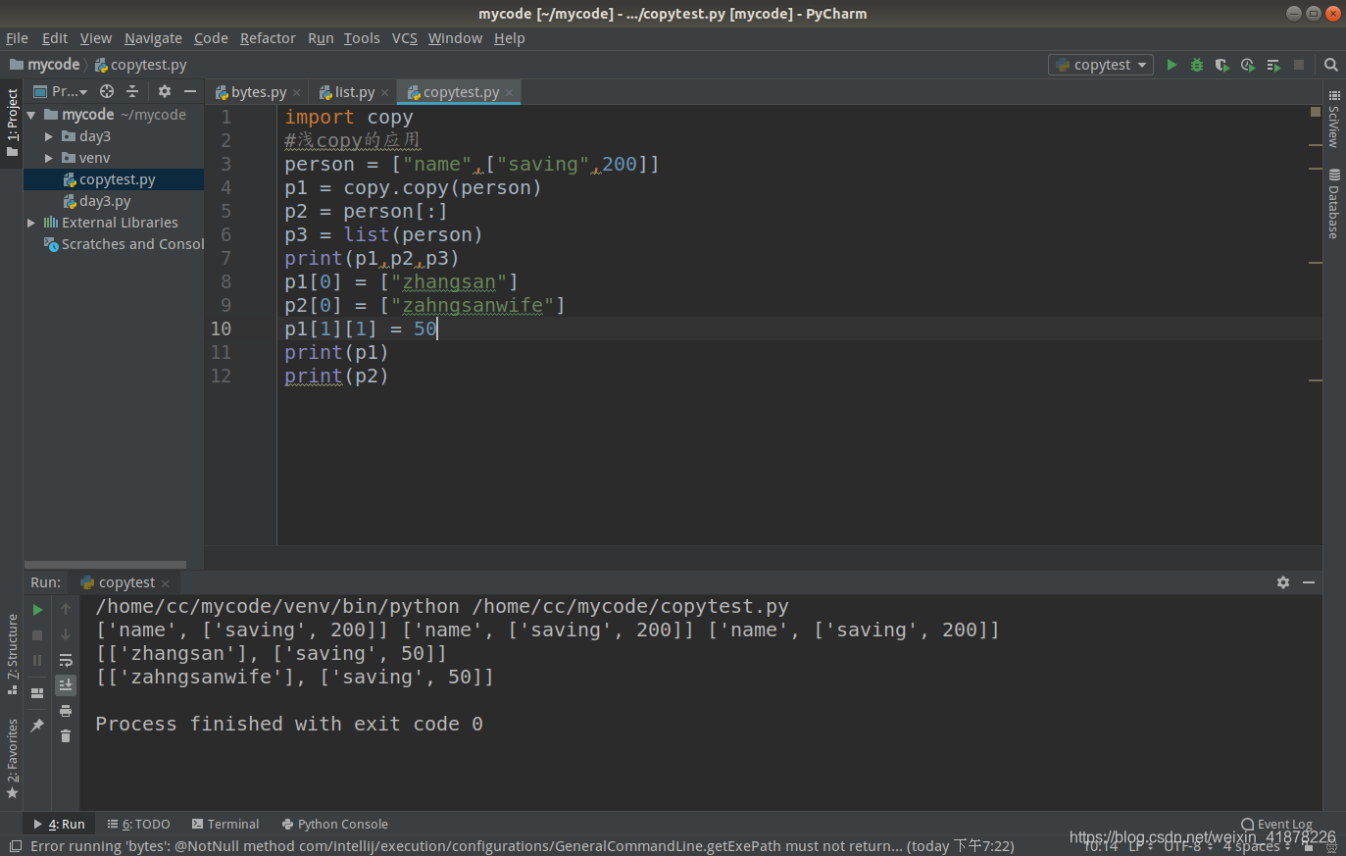The width and height of the screenshot is (1346, 856).
Task: Open the Project view selector dropdown
Action: click(61, 91)
